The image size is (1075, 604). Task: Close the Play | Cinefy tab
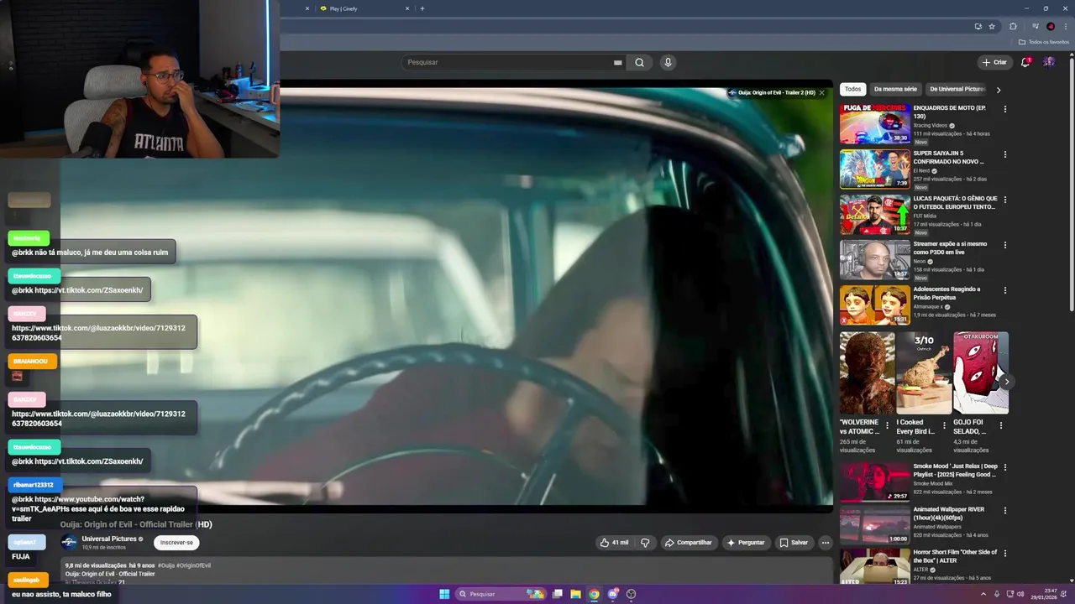pyautogui.click(x=407, y=8)
